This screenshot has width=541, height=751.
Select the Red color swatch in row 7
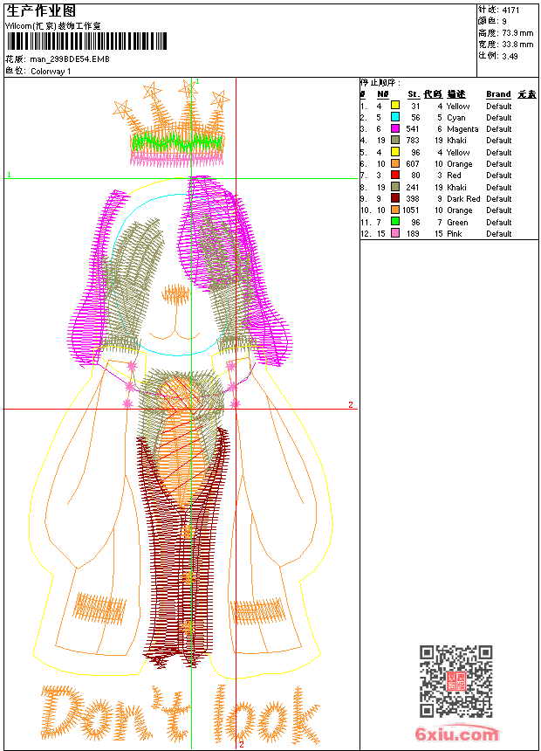pos(395,176)
